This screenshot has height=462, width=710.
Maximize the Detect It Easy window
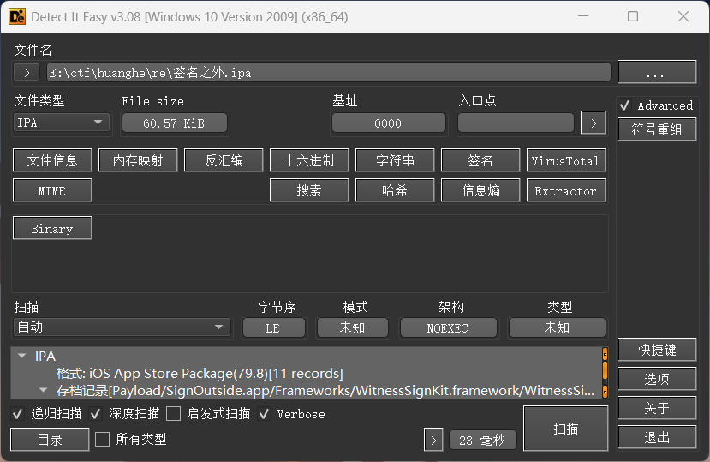(x=633, y=17)
